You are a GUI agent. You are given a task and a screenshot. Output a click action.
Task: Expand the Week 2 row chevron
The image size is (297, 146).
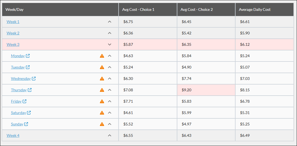(x=110, y=33)
